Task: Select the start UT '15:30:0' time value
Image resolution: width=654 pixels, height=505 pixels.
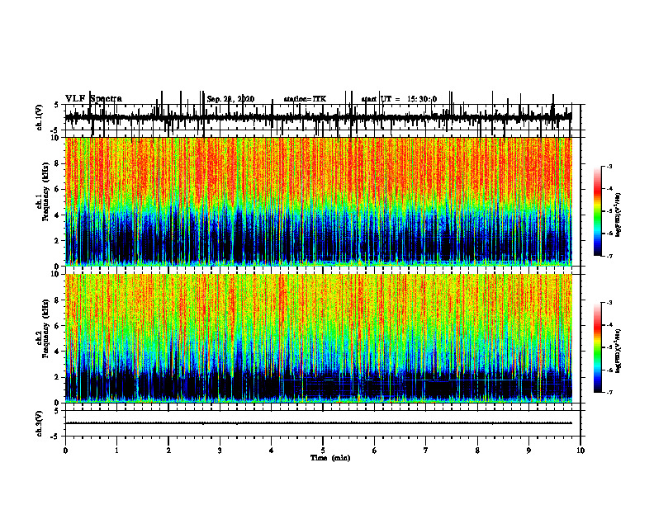Action: click(422, 99)
